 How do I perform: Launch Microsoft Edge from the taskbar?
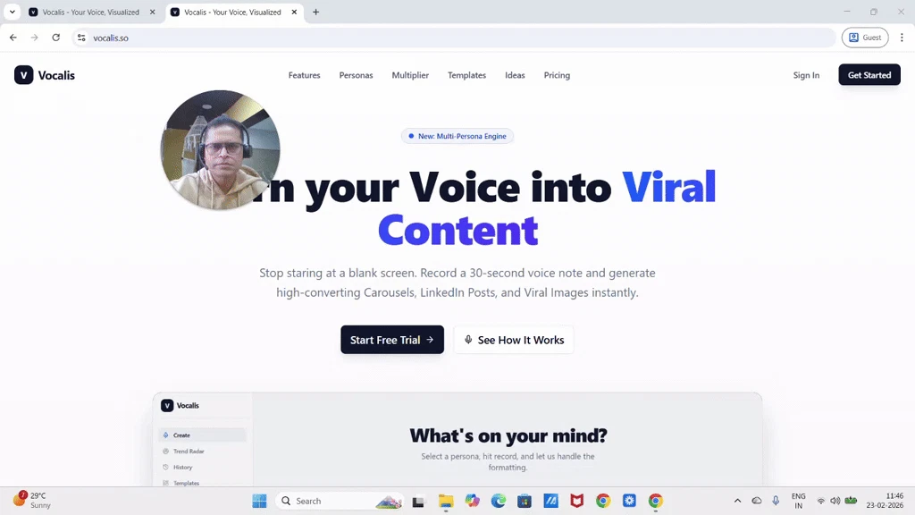click(x=499, y=501)
